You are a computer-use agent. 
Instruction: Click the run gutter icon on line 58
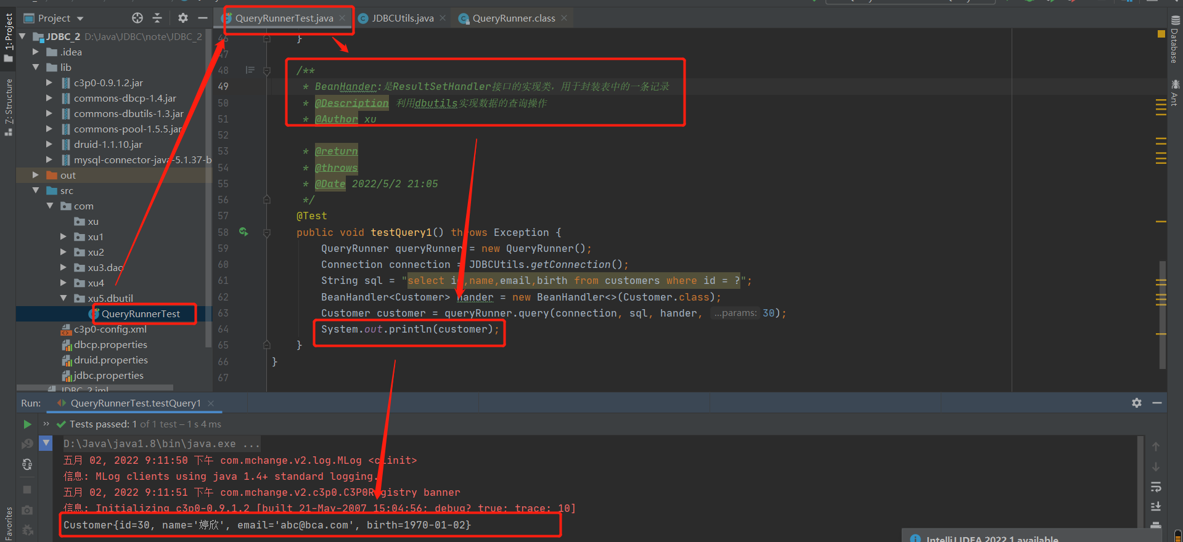coord(244,232)
